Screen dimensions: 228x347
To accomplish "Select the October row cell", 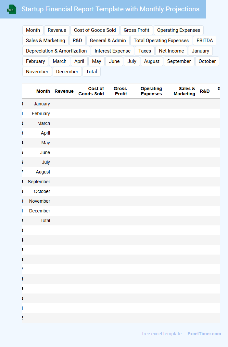I will point(42,191).
